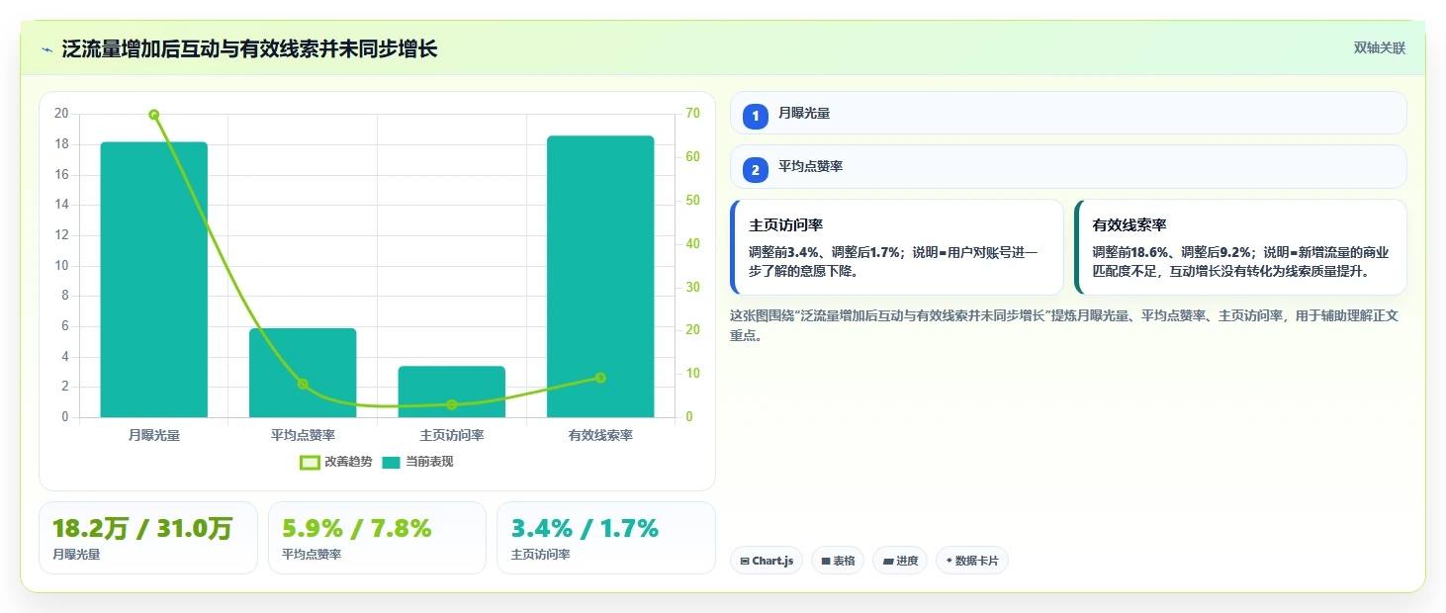Click the Chart.js chip's small icon
This screenshot has width=1446, height=613.
point(745,562)
